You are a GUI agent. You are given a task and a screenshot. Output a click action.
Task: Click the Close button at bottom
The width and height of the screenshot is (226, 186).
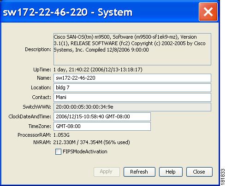tap(199, 172)
